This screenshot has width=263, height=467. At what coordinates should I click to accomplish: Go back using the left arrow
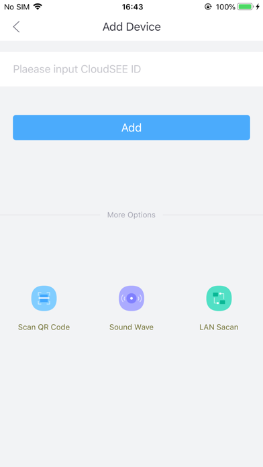pyautogui.click(x=16, y=27)
